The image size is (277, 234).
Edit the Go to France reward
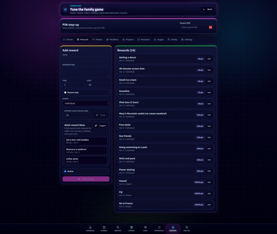(209, 205)
